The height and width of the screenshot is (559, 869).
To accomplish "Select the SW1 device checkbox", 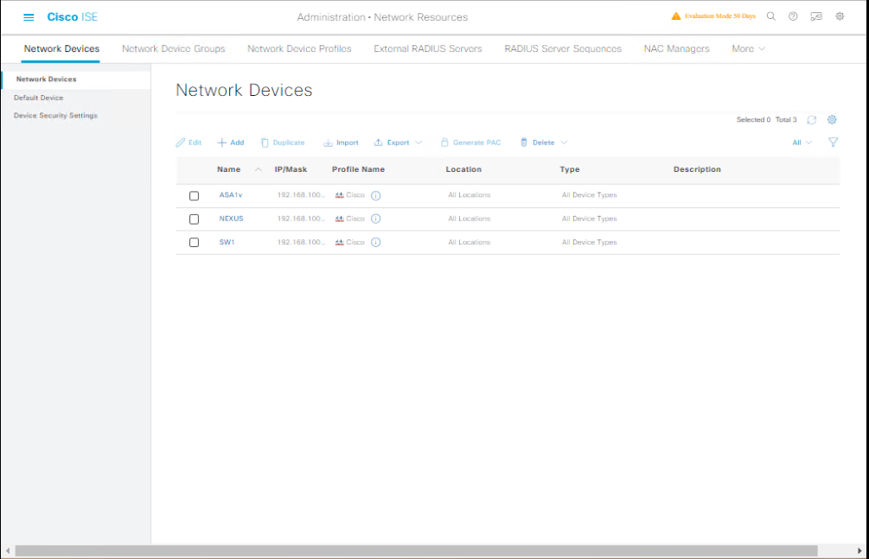I will [194, 243].
